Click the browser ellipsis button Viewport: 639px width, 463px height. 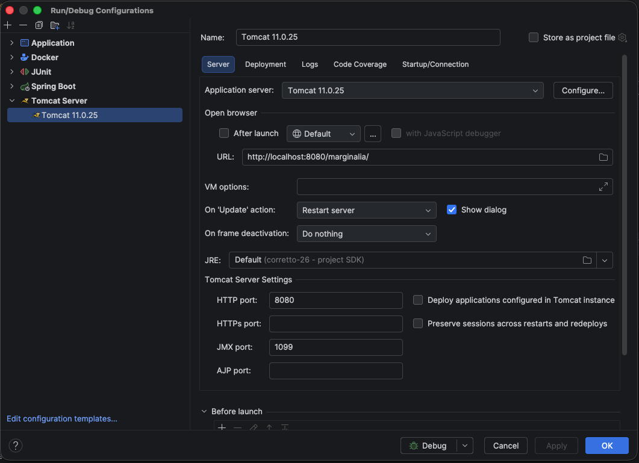pos(372,134)
